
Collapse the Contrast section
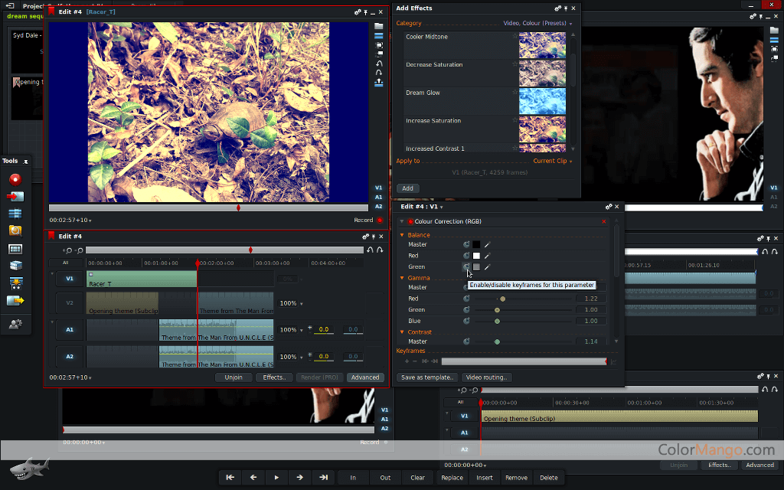click(401, 332)
